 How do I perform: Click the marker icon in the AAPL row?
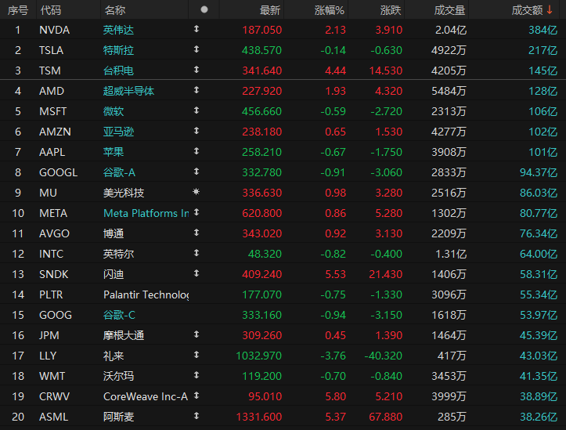tap(196, 151)
